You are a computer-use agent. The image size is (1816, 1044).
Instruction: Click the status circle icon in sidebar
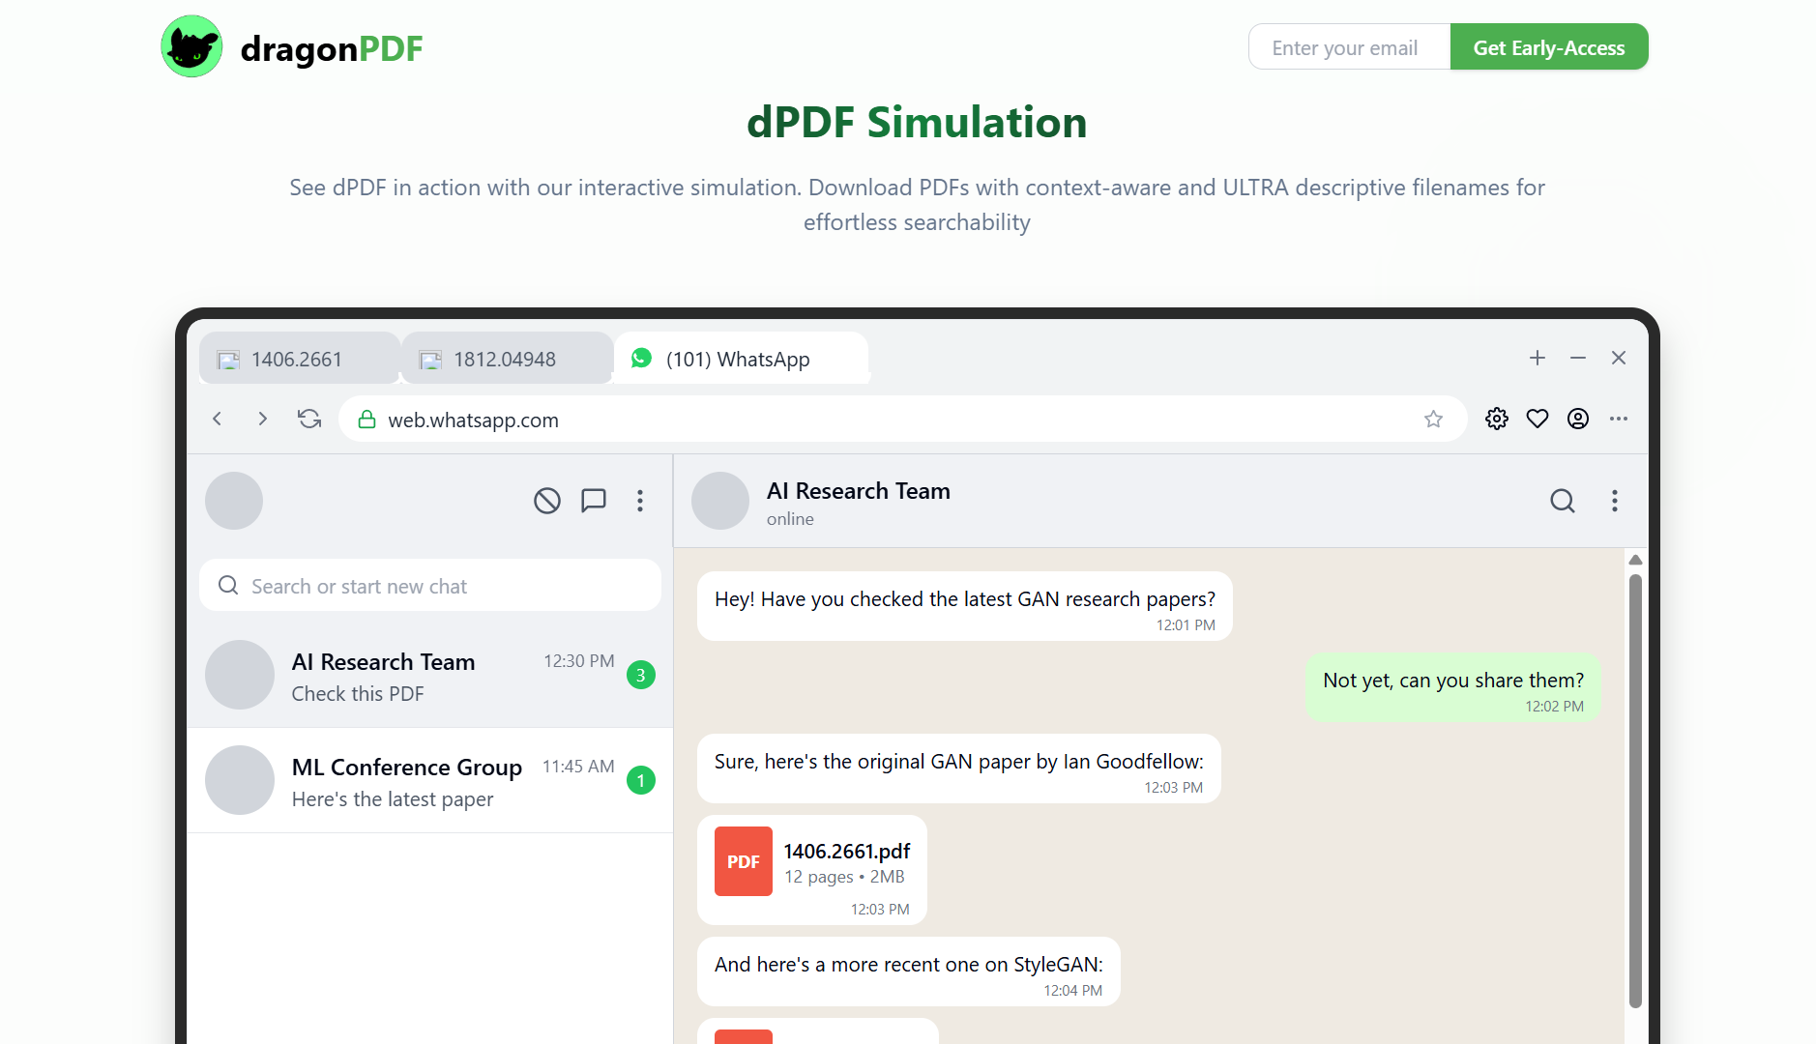click(547, 501)
